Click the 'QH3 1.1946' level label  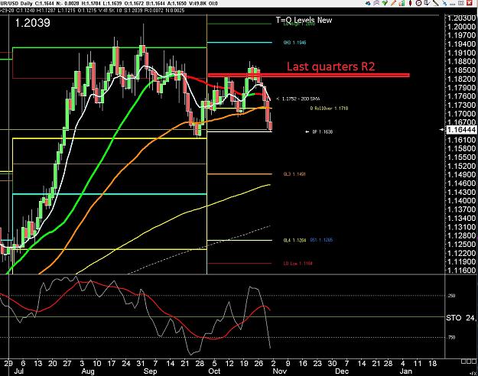pyautogui.click(x=294, y=43)
